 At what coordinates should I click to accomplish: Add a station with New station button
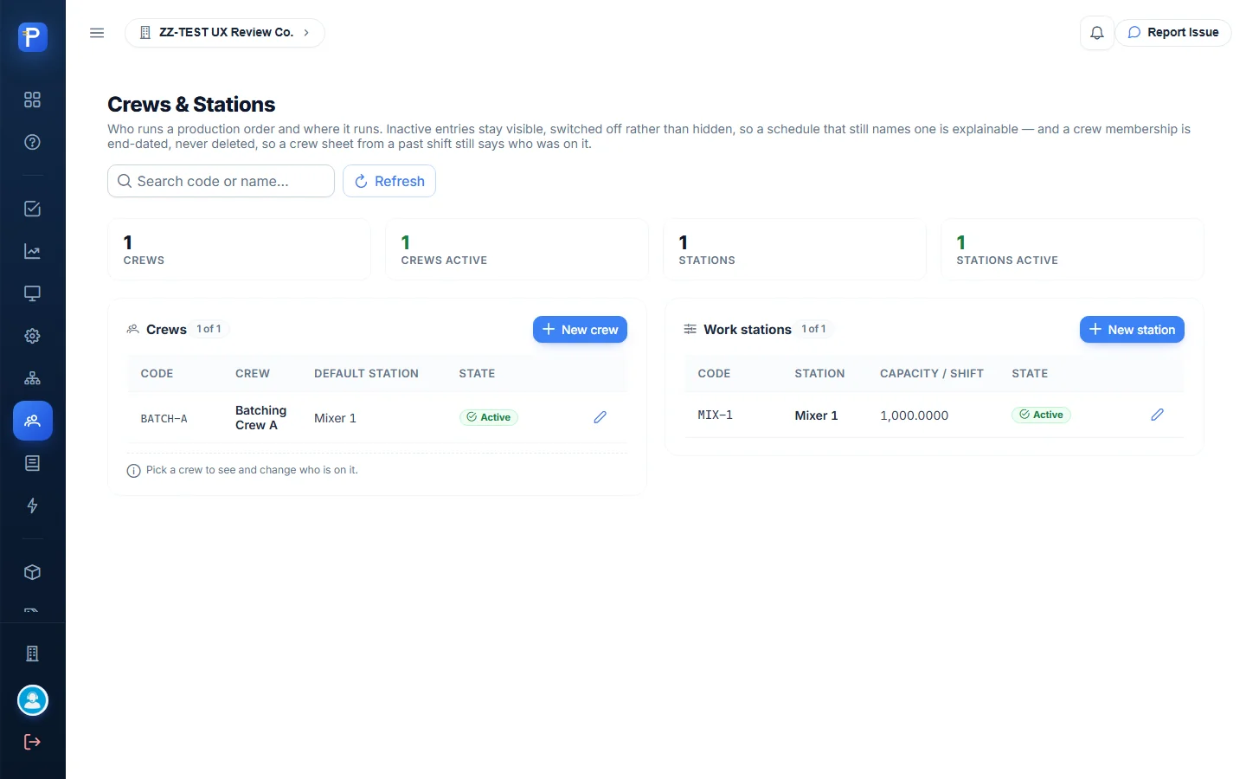pos(1132,330)
